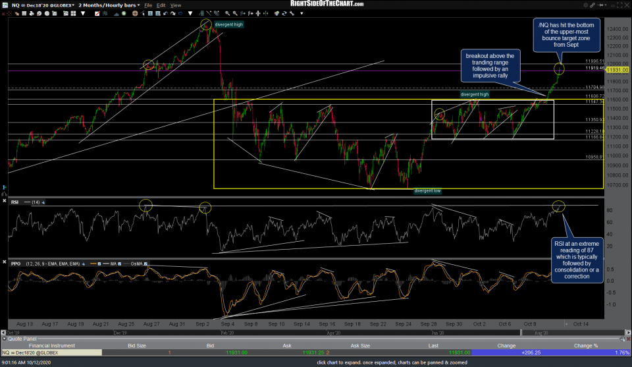Screen dimensions: 632x367
Task: Click the title bar gear icon
Action: pyautogui.click(x=585, y=5)
